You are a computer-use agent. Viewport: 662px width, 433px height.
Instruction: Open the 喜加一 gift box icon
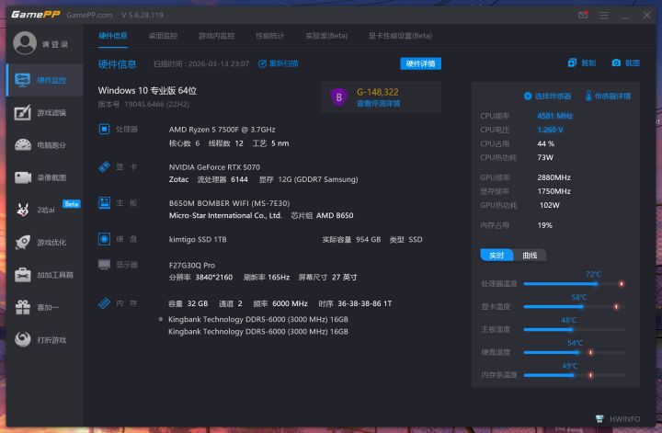(x=23, y=307)
